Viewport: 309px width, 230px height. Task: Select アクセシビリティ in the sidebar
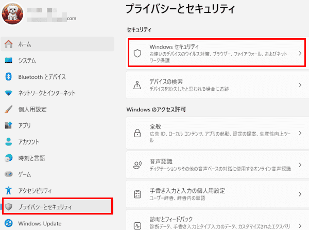57,190
